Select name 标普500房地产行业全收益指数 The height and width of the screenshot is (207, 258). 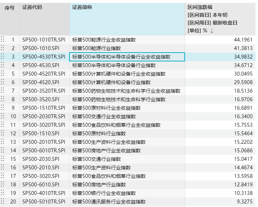pos(106,151)
